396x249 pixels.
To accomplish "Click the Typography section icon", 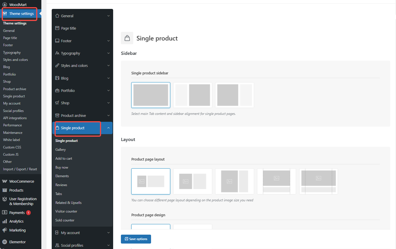I will pyautogui.click(x=57, y=53).
